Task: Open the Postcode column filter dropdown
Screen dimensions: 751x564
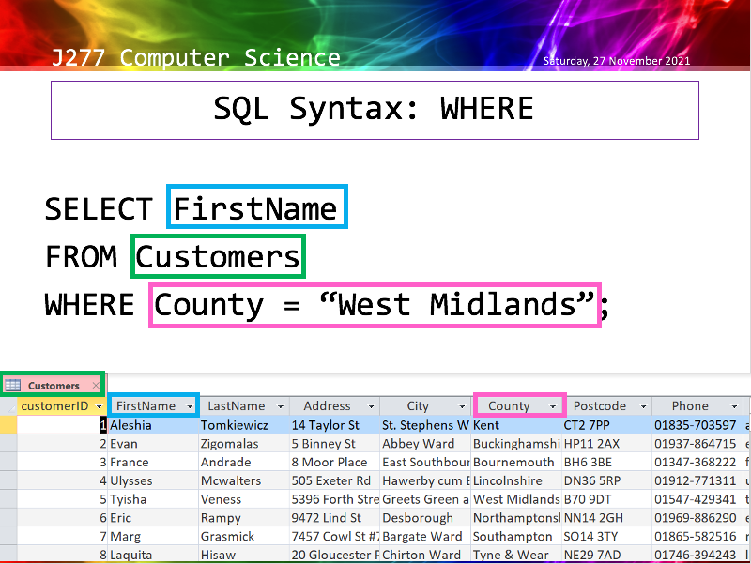Action: click(x=645, y=405)
